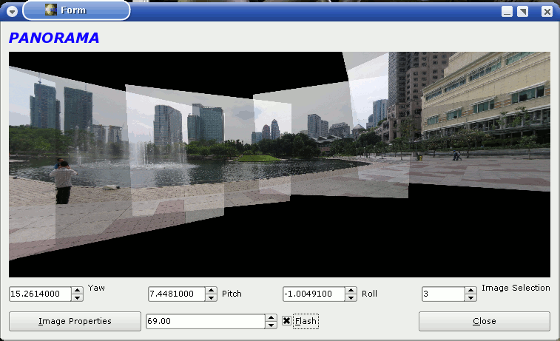Open Image Properties
This screenshot has height=341, width=560.
[x=75, y=321]
